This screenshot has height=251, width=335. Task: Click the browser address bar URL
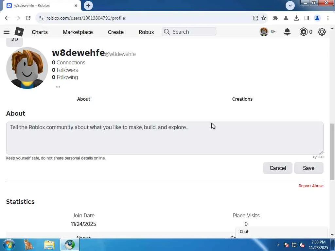coord(86,18)
